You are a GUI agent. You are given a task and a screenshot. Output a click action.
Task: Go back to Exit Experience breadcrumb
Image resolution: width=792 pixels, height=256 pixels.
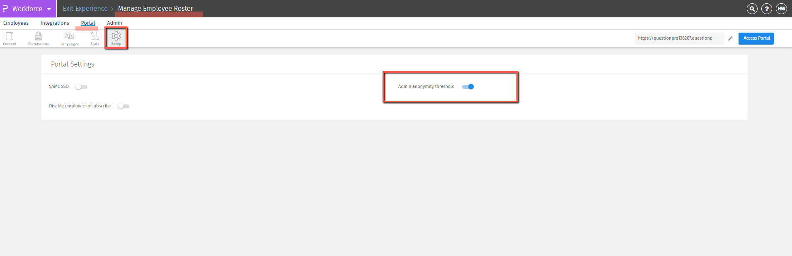pyautogui.click(x=85, y=9)
